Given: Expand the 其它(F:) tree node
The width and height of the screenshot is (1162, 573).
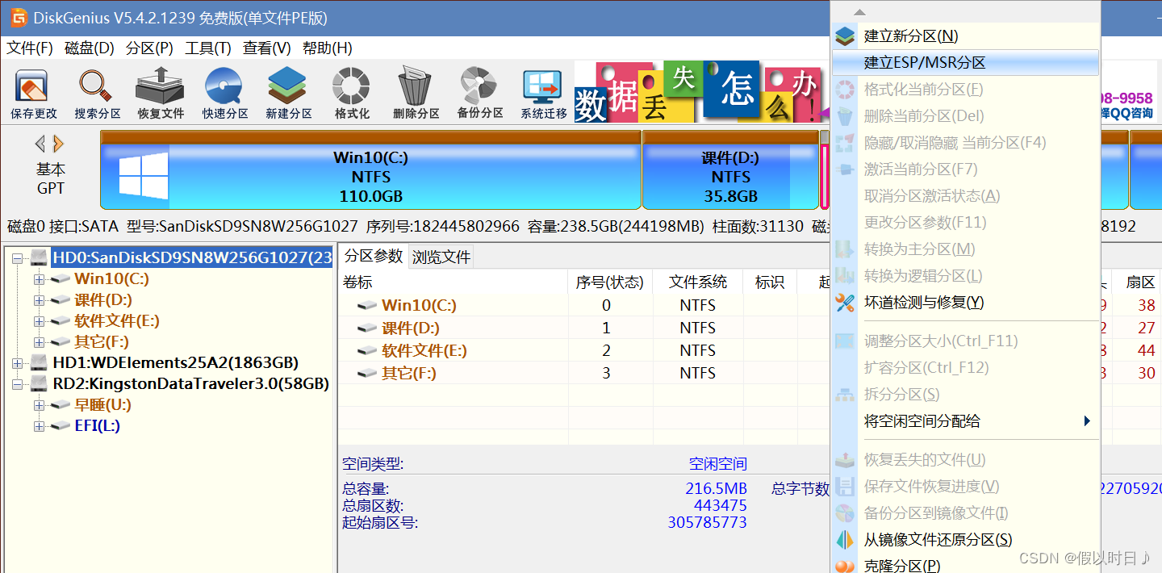Looking at the screenshot, I should [x=39, y=342].
